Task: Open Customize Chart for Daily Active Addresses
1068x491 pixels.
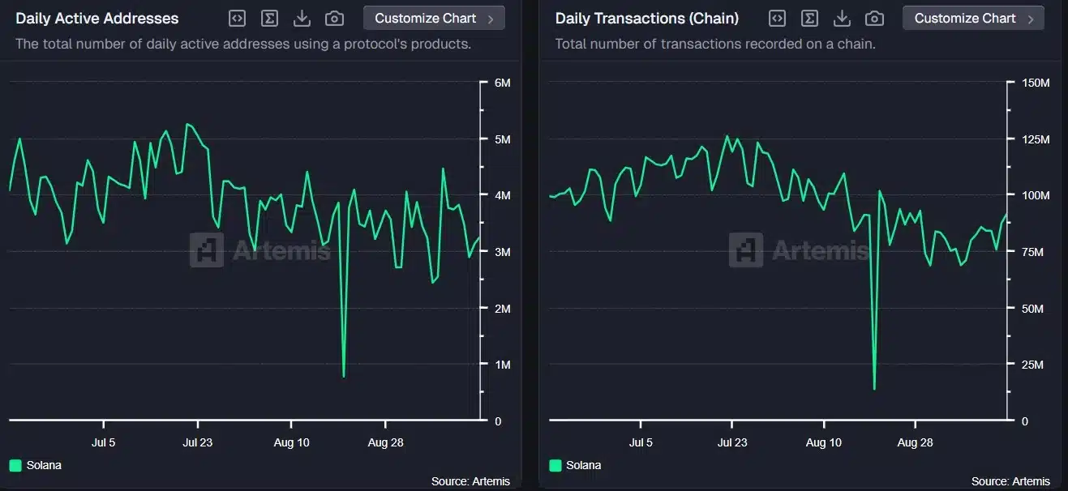Action: pos(434,18)
